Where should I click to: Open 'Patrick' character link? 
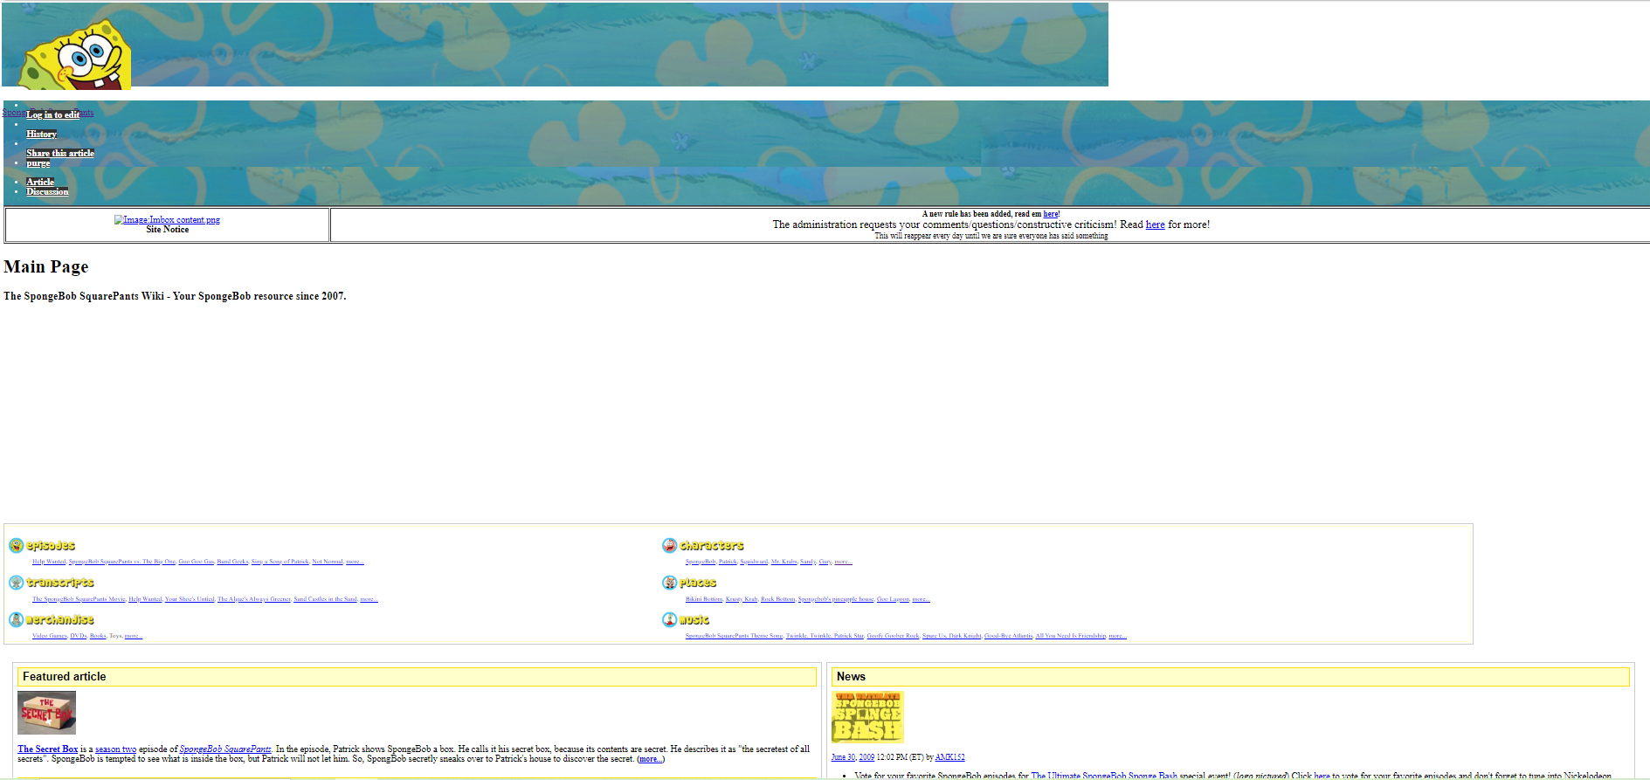(728, 562)
